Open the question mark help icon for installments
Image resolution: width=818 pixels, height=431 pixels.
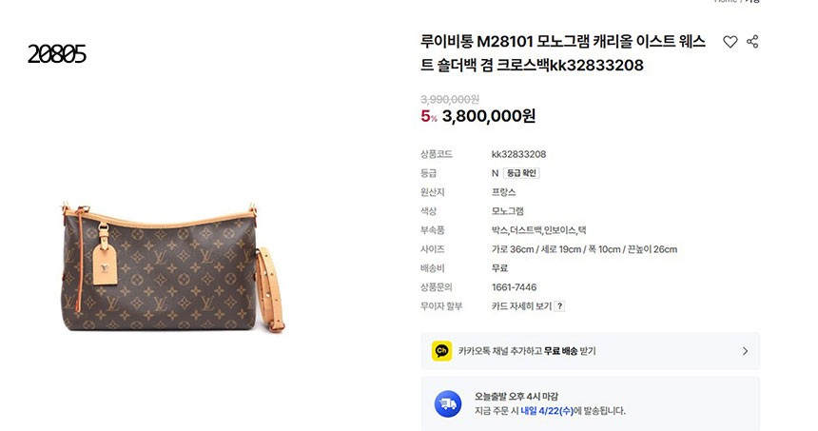559,306
